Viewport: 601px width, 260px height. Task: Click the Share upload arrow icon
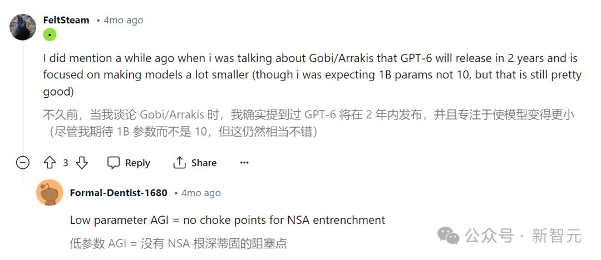179,163
